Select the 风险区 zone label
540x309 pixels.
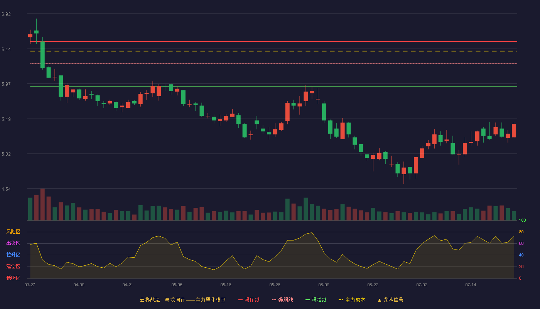pyautogui.click(x=13, y=232)
